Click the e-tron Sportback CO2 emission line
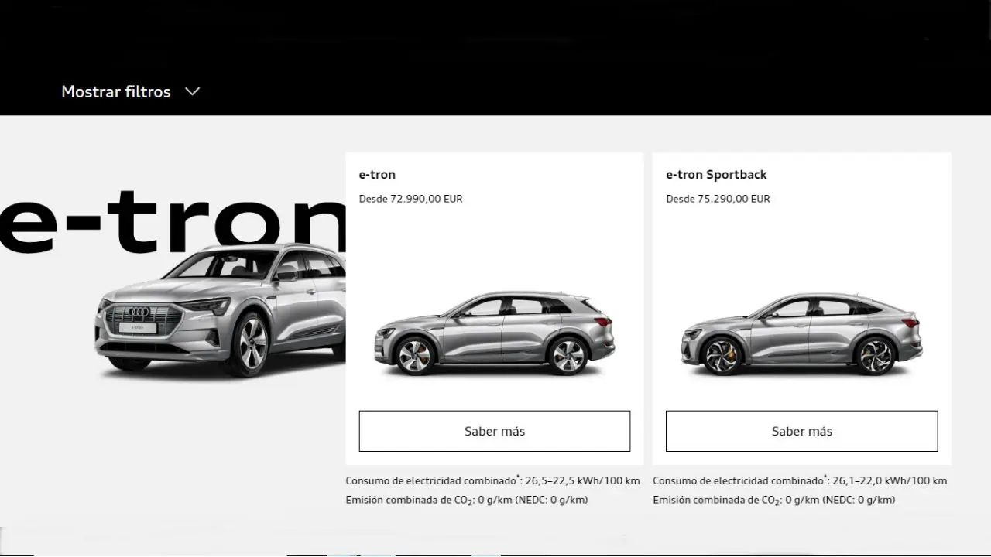 click(x=774, y=500)
